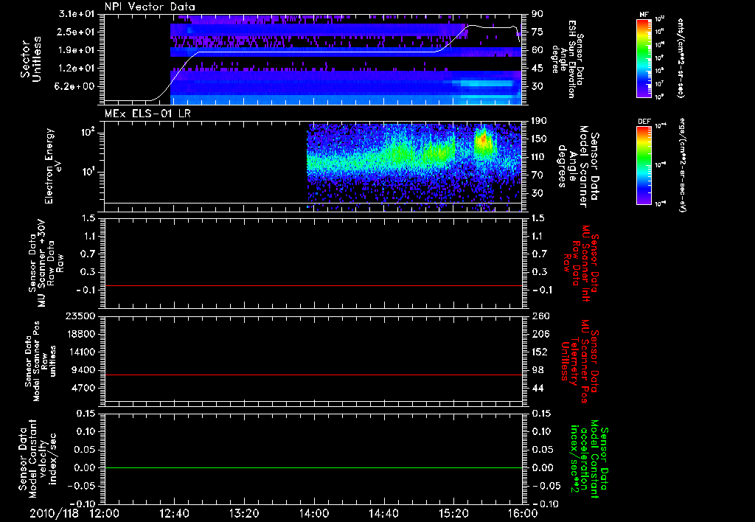This screenshot has width=755, height=522.
Task: Click the DEF color scale bar
Action: tap(644, 165)
